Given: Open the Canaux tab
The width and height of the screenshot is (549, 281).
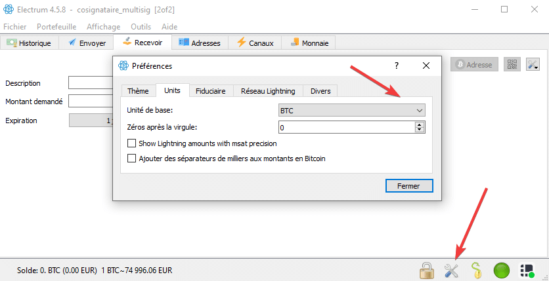Looking at the screenshot, I should pyautogui.click(x=255, y=43).
